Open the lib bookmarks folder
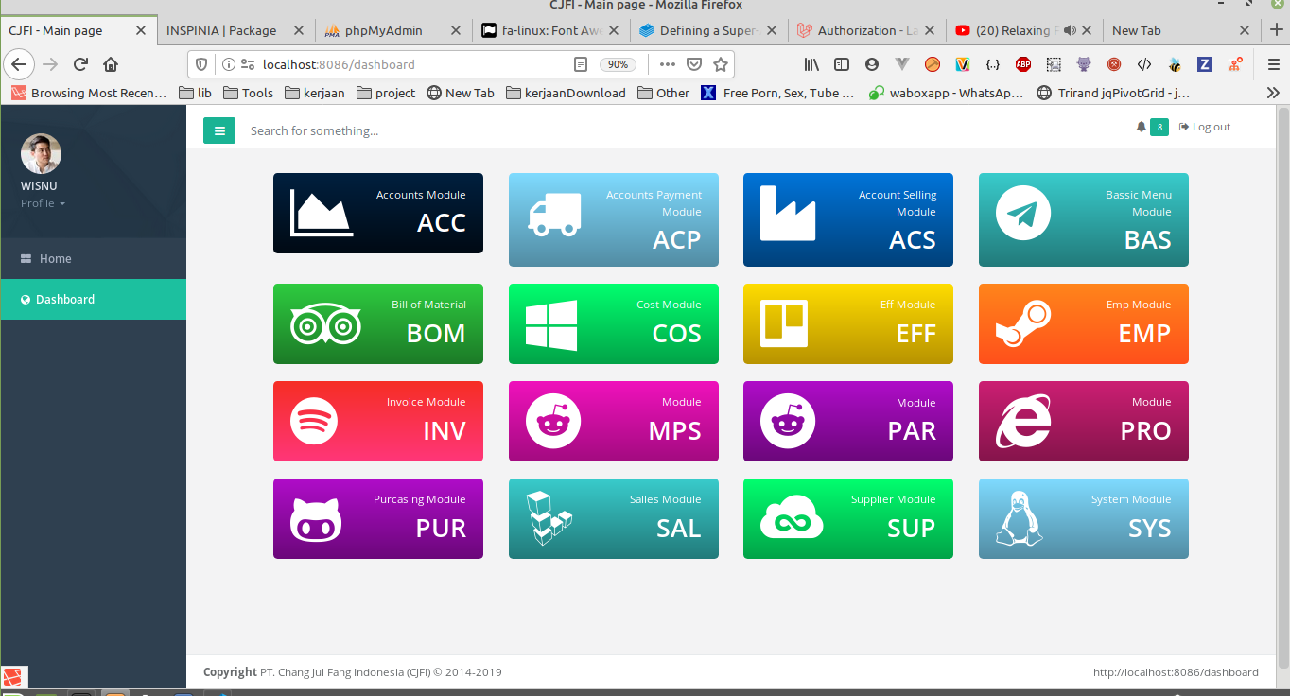This screenshot has width=1290, height=696. pyautogui.click(x=195, y=93)
